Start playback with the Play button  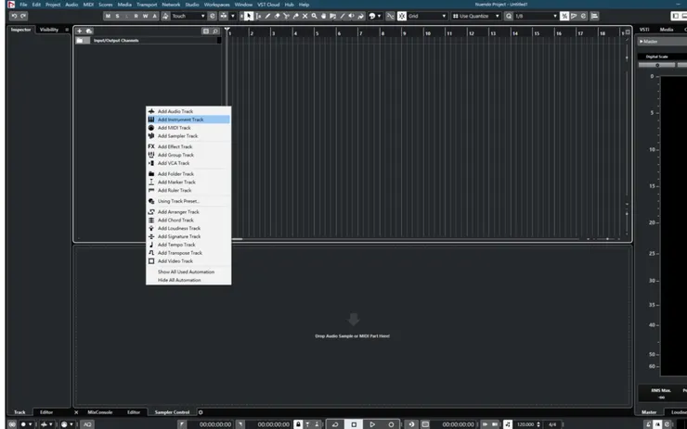click(x=372, y=424)
